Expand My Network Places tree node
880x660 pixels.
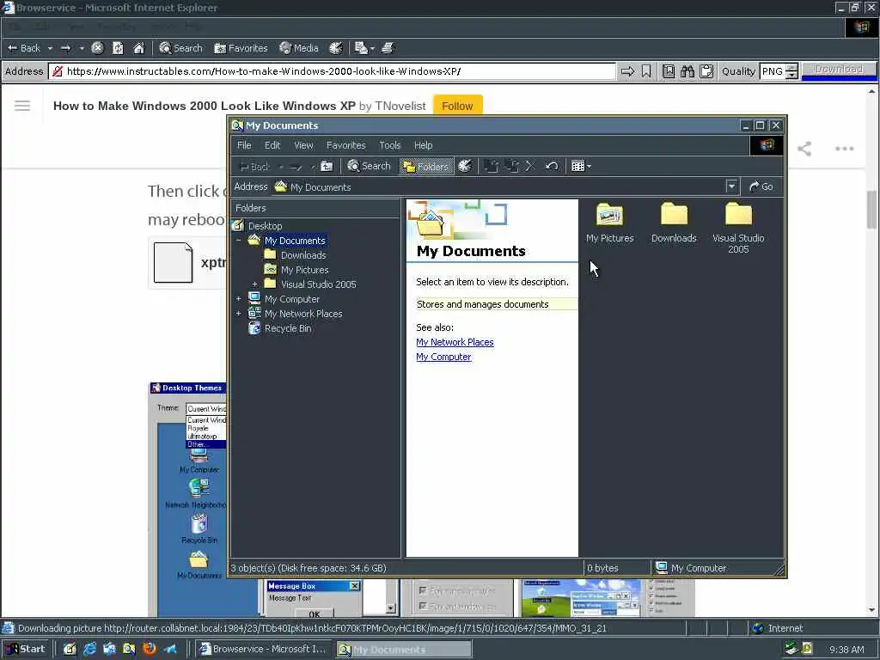tap(239, 313)
